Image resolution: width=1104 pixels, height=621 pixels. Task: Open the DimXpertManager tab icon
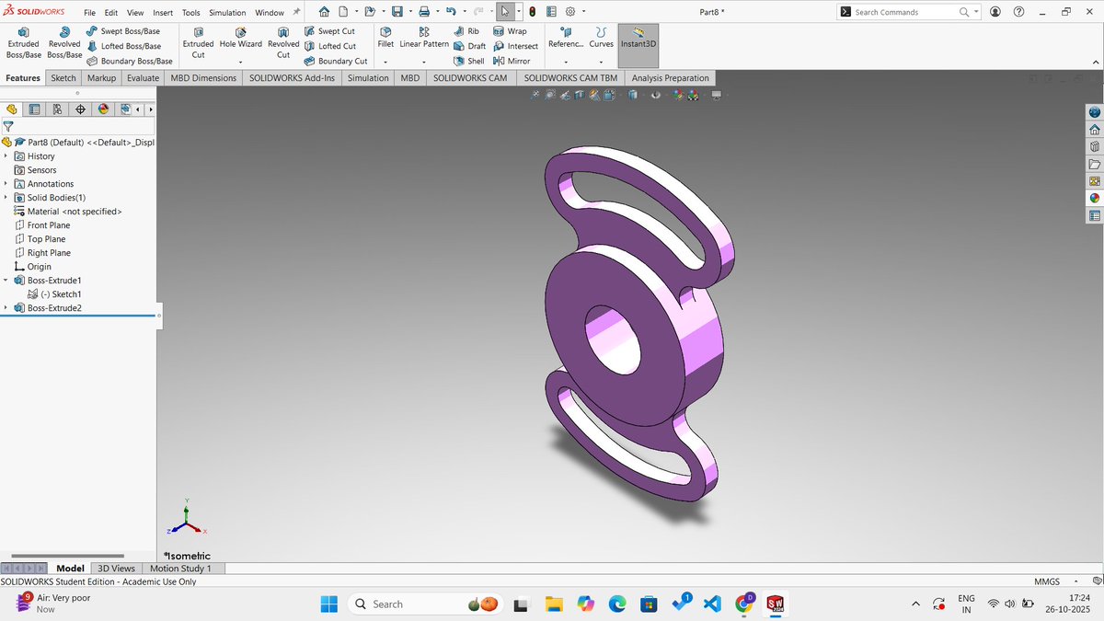(x=80, y=109)
